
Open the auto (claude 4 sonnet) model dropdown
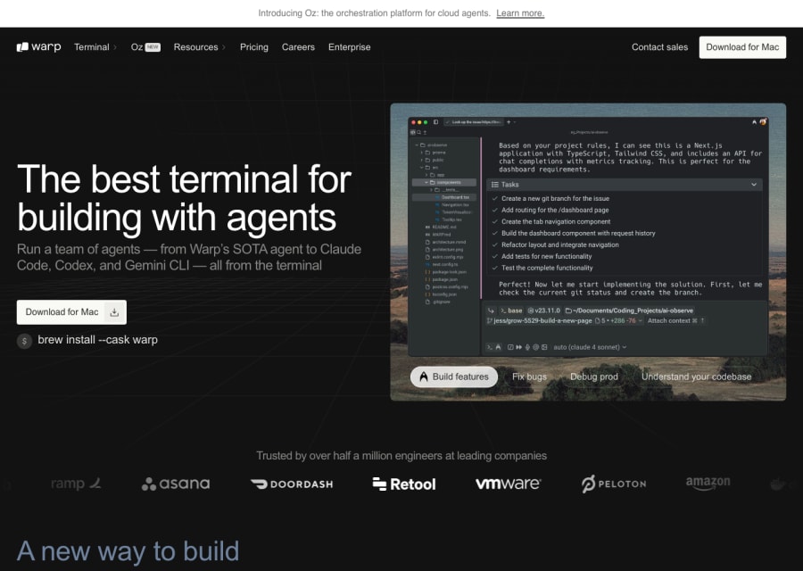(590, 347)
